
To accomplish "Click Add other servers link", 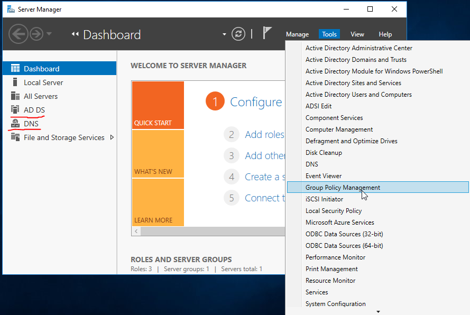I will point(265,155).
